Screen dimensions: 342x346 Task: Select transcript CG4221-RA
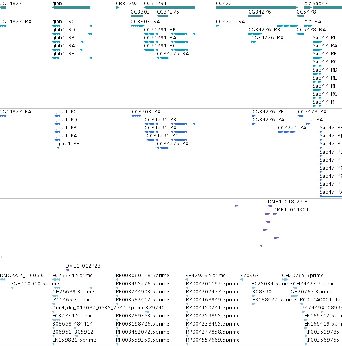tap(257, 26)
